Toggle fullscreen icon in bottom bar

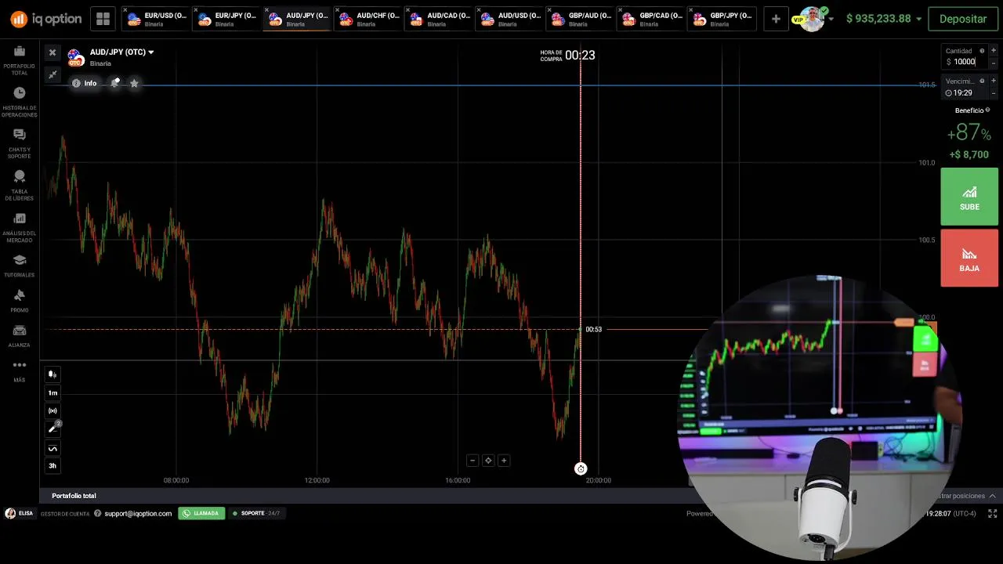[x=992, y=514]
